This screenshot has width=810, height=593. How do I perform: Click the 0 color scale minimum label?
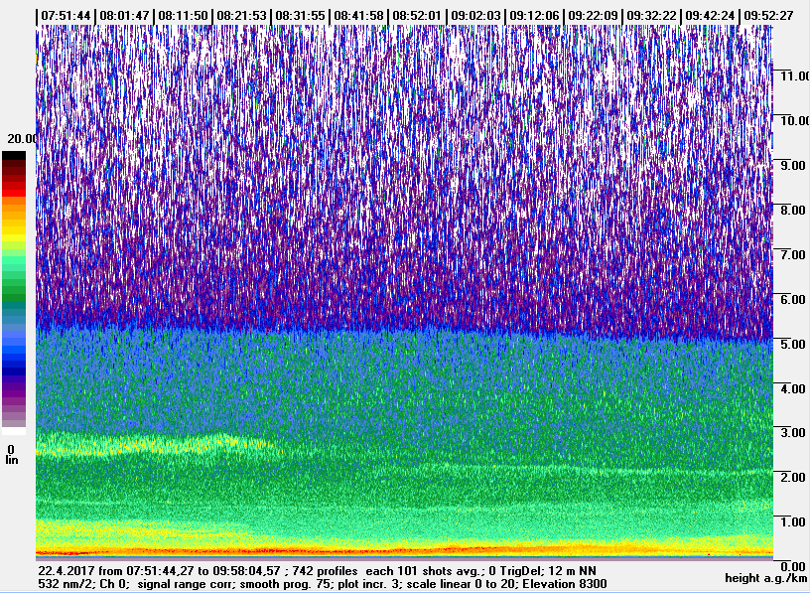(x=11, y=449)
